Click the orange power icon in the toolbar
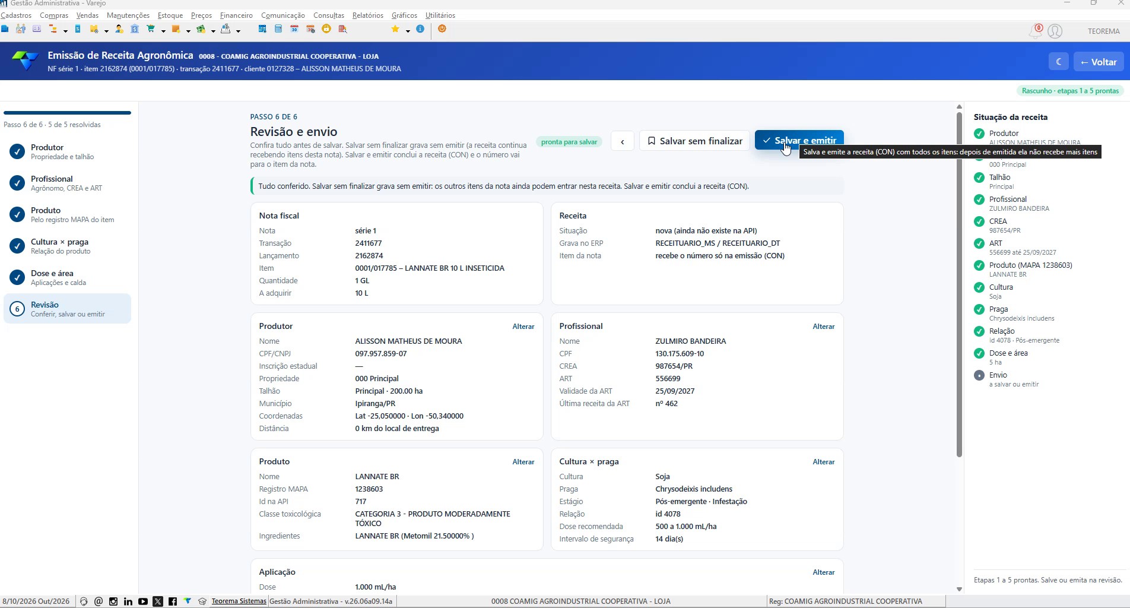This screenshot has width=1130, height=608. click(x=442, y=28)
